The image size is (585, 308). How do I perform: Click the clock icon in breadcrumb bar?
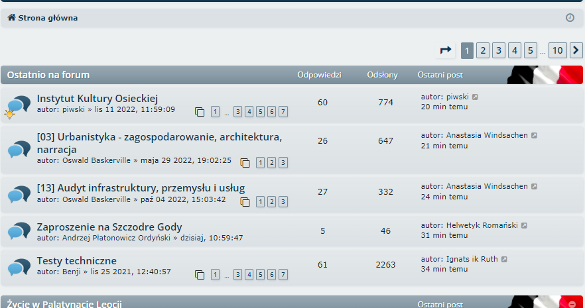tap(570, 18)
